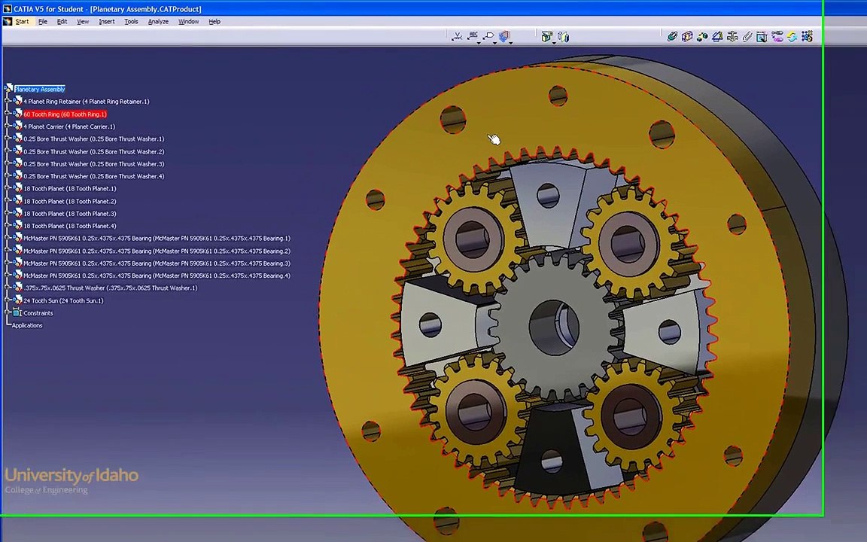Click the 18 Tooth Planet.1 product icon
Screen dimensions: 867x542
point(18,188)
